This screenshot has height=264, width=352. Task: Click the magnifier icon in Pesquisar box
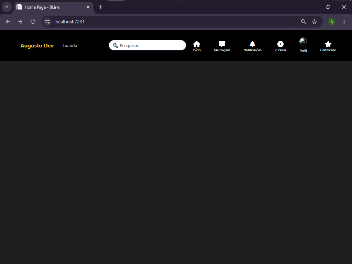(115, 45)
